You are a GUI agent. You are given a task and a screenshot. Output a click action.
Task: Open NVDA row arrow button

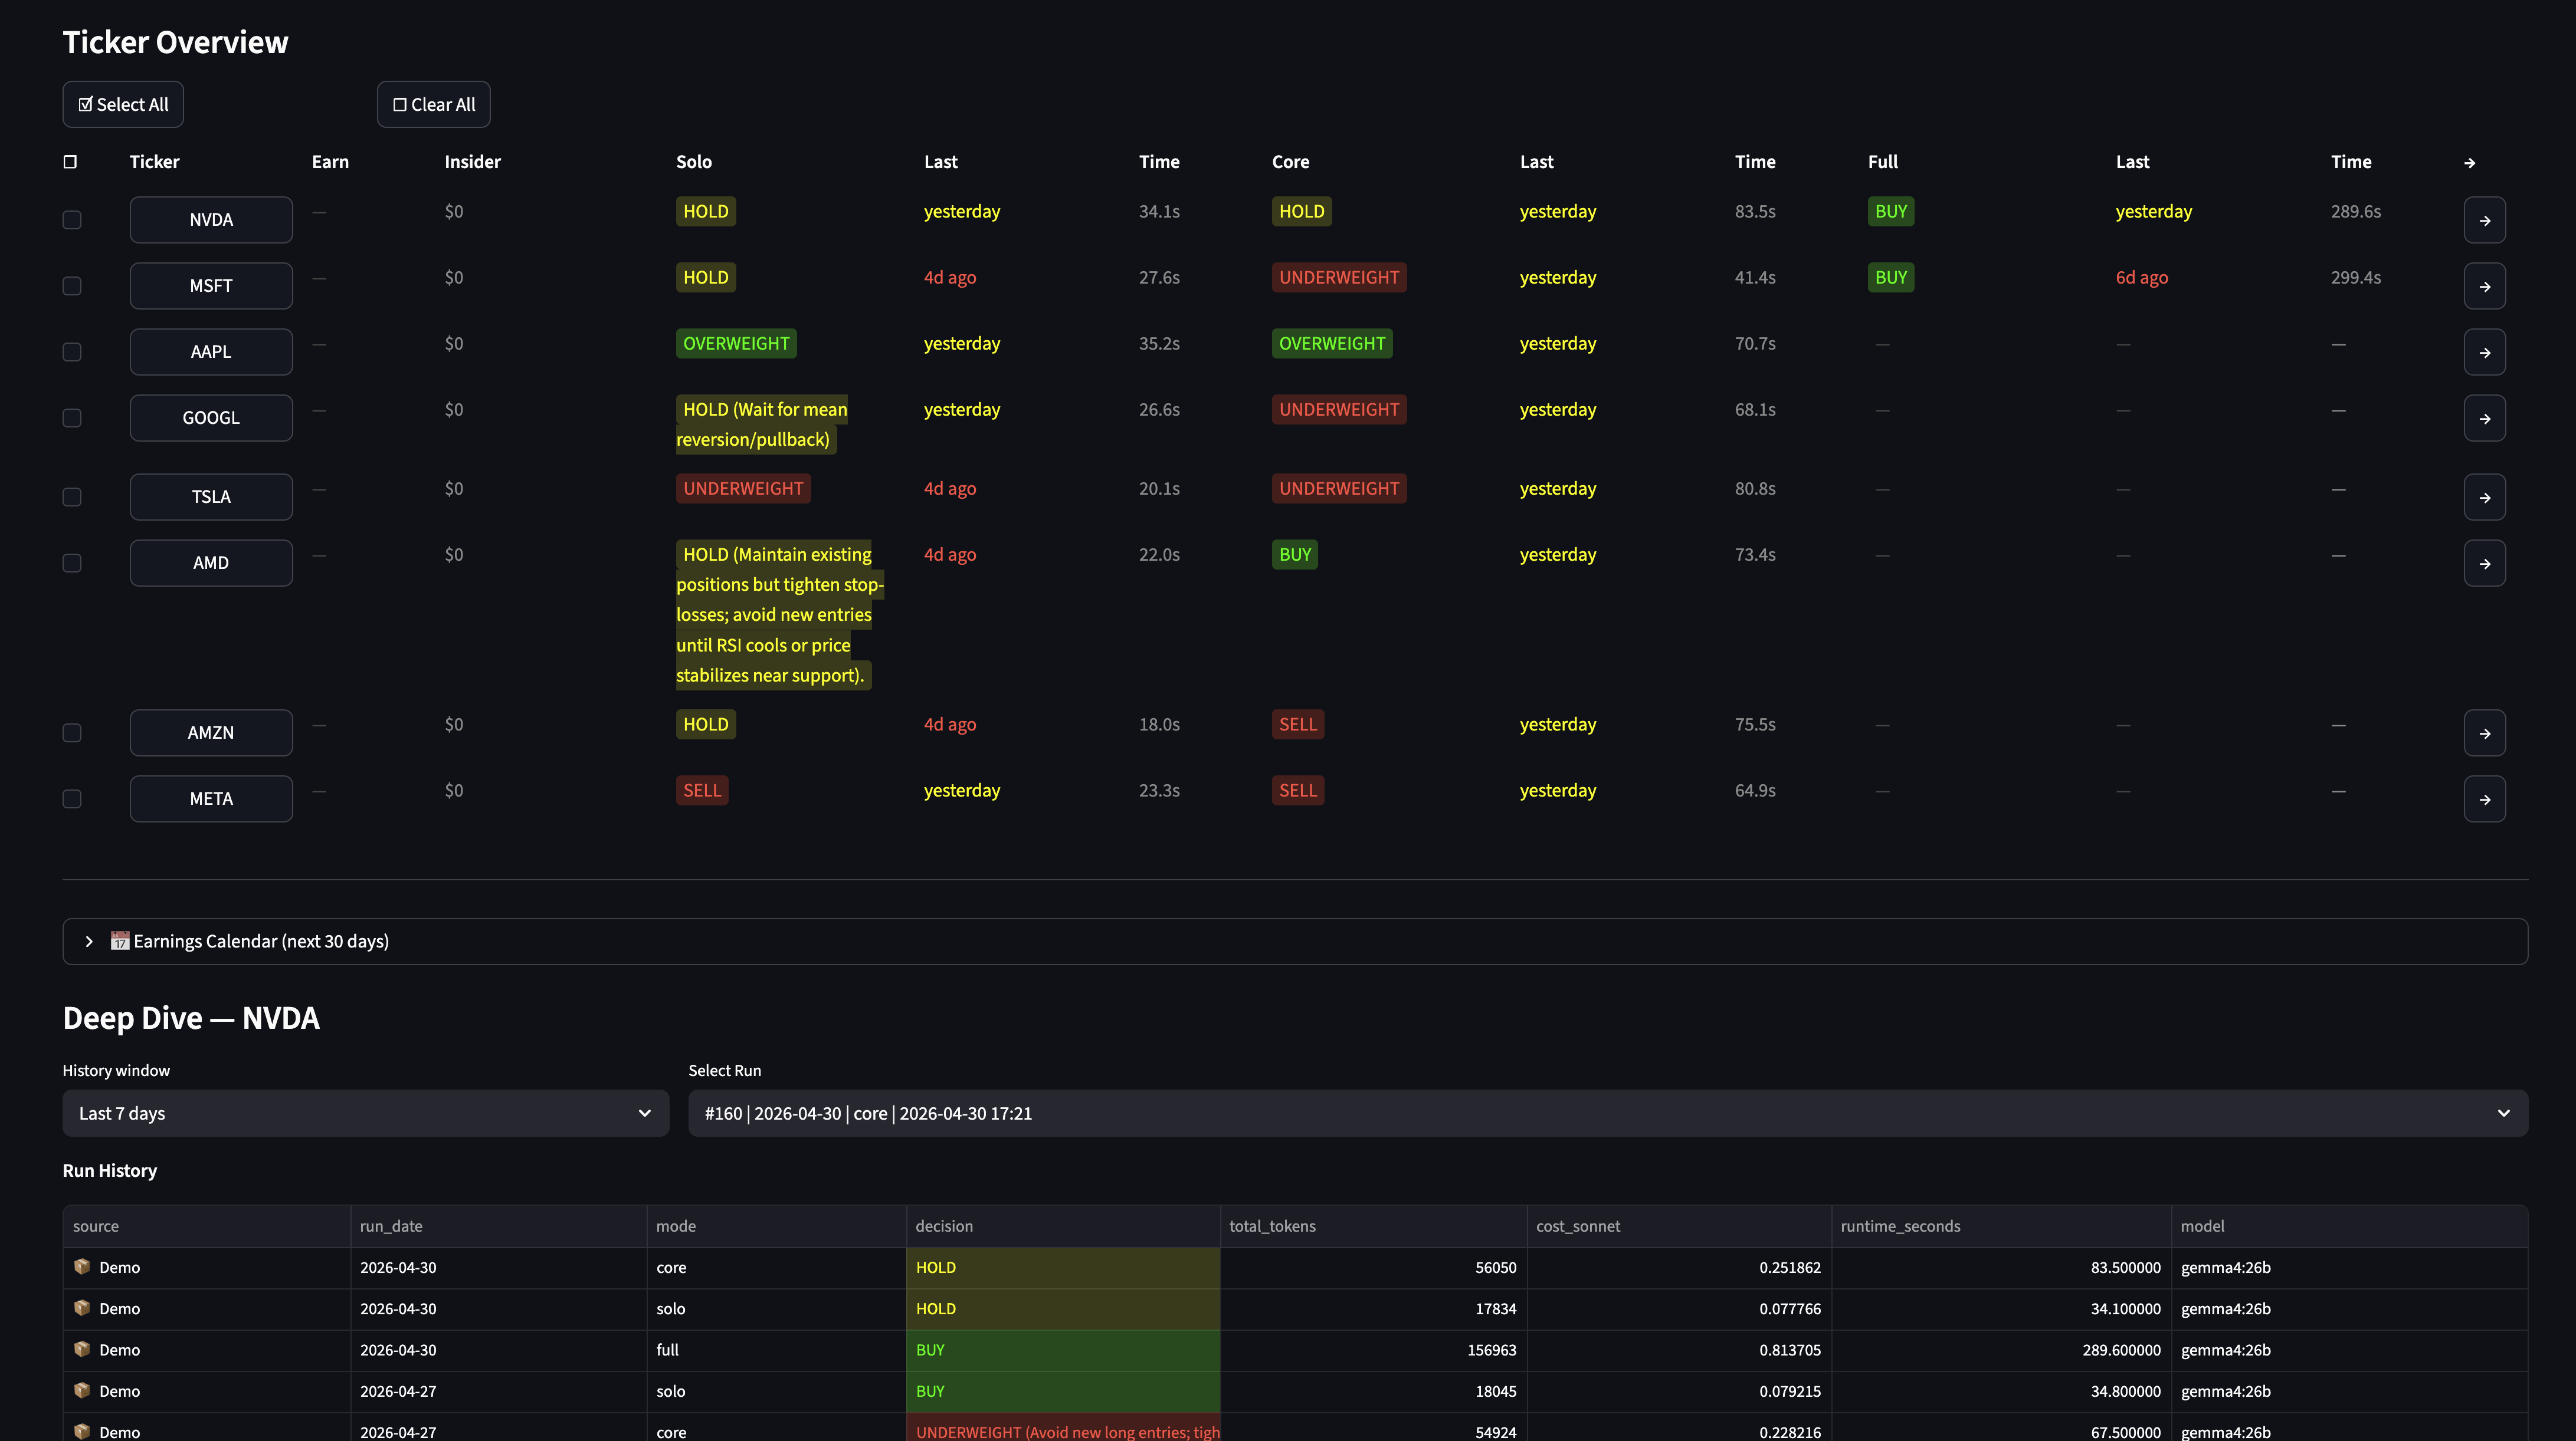click(2484, 220)
